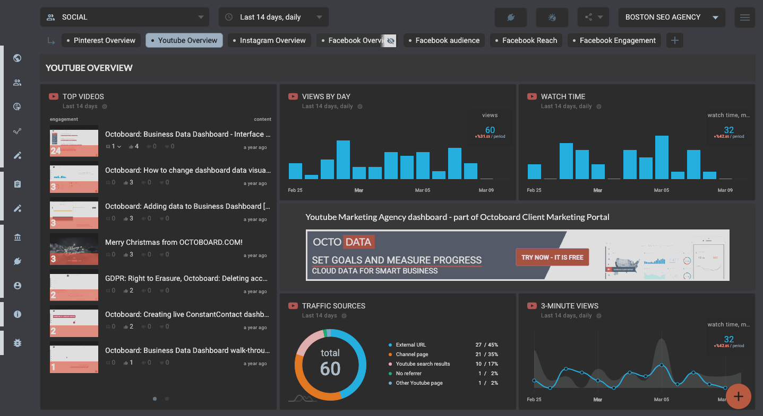Open the account circle sidebar icon
This screenshot has width=763, height=416.
pyautogui.click(x=17, y=286)
